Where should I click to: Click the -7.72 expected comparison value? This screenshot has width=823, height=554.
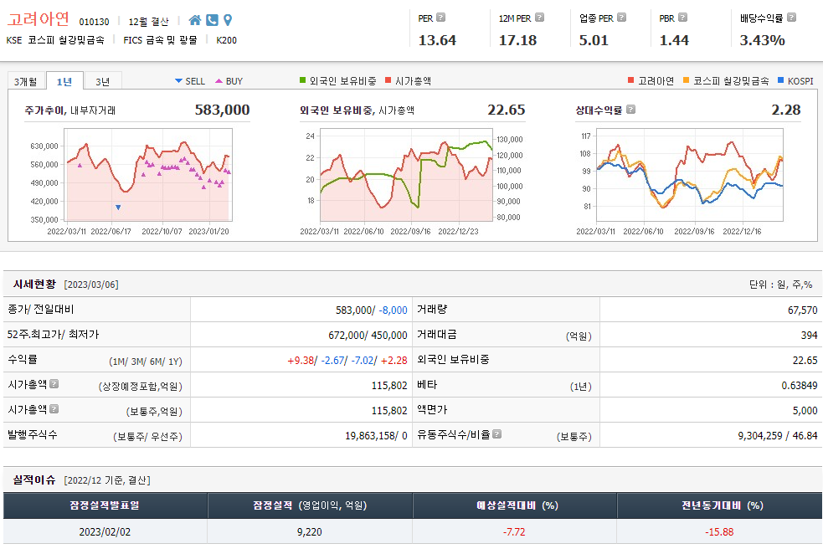pyautogui.click(x=514, y=532)
